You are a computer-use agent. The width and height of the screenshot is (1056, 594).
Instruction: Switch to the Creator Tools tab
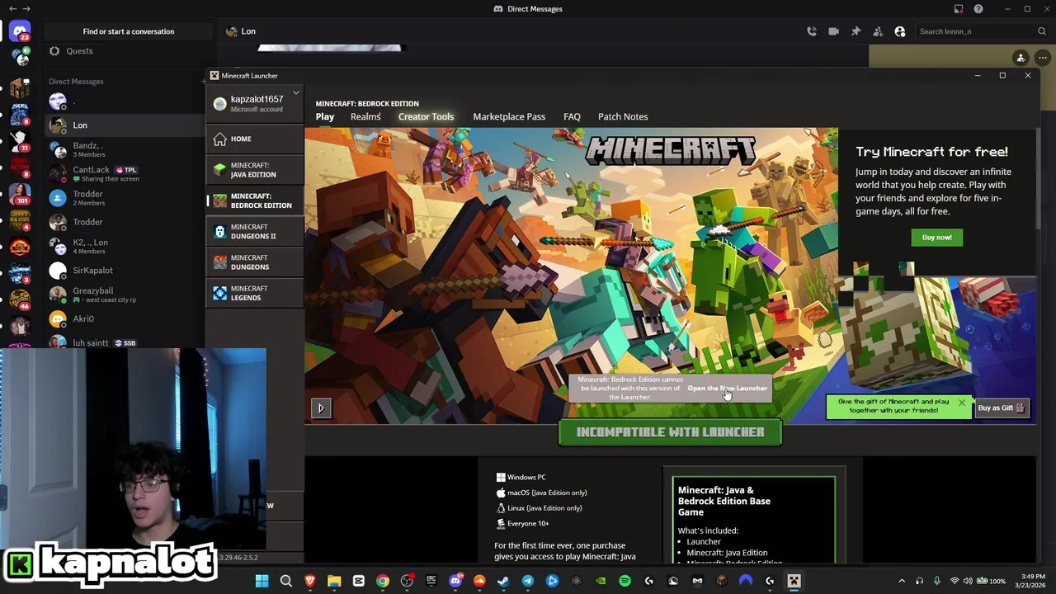point(426,116)
